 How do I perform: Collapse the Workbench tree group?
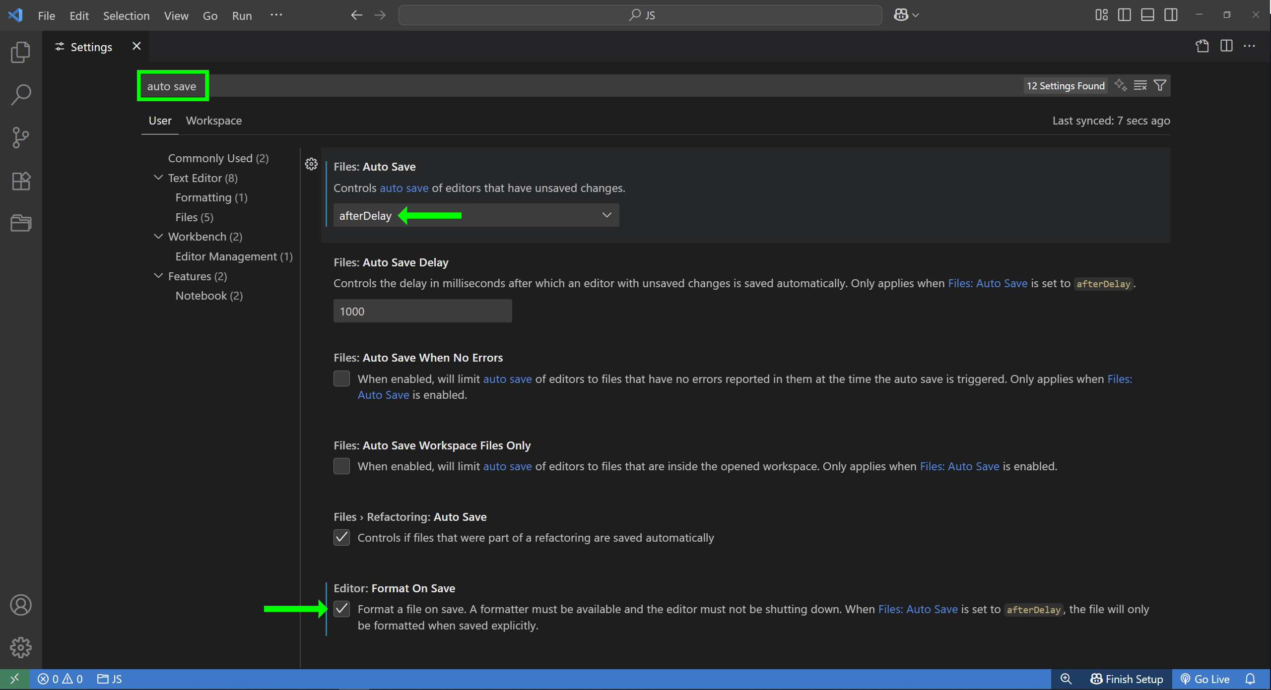(158, 237)
